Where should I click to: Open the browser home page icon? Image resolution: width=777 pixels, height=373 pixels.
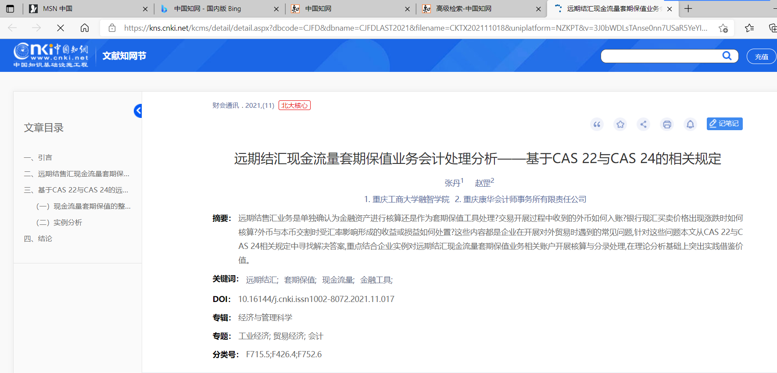(85, 28)
